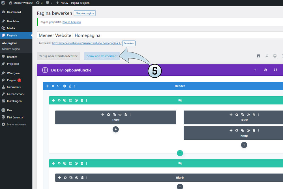Viewport: 283px width, 189px height.
Task: Open settings gear of Header section
Action: coord(53,86)
